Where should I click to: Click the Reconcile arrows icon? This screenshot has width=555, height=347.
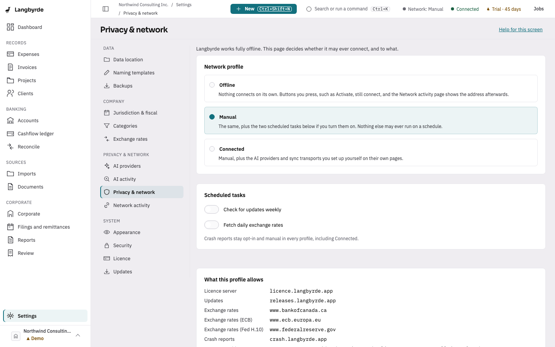tap(10, 147)
